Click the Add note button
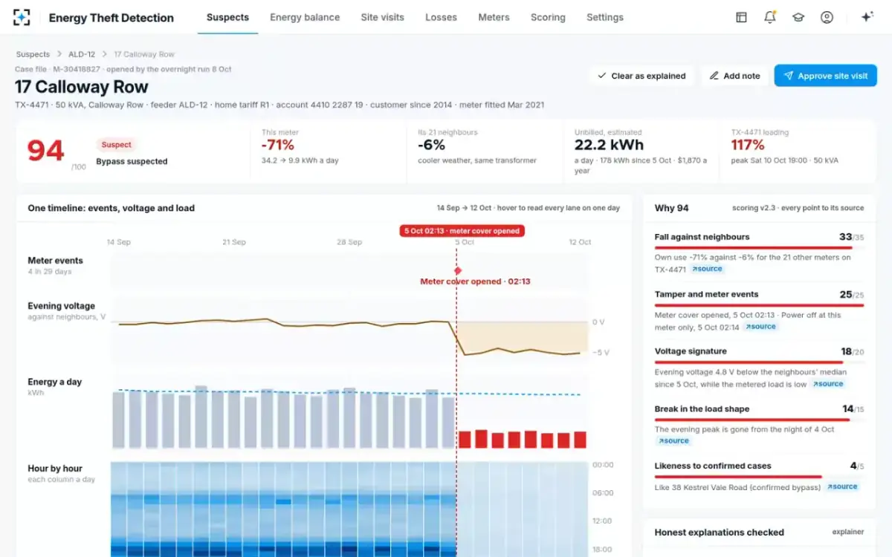The width and height of the screenshot is (892, 557). pos(734,76)
